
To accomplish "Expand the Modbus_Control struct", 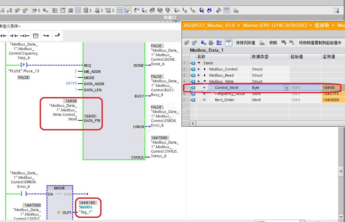I will 205,69.
